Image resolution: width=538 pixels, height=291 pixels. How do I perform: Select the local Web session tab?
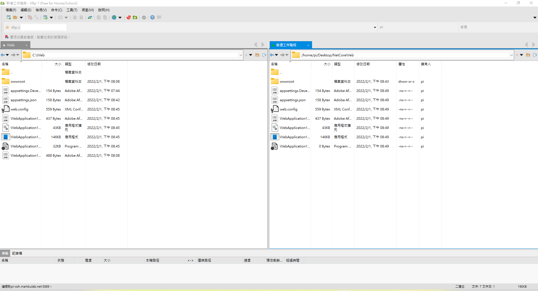coord(11,45)
